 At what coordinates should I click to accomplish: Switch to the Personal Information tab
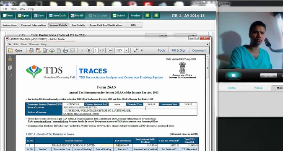pyautogui.click(x=34, y=25)
